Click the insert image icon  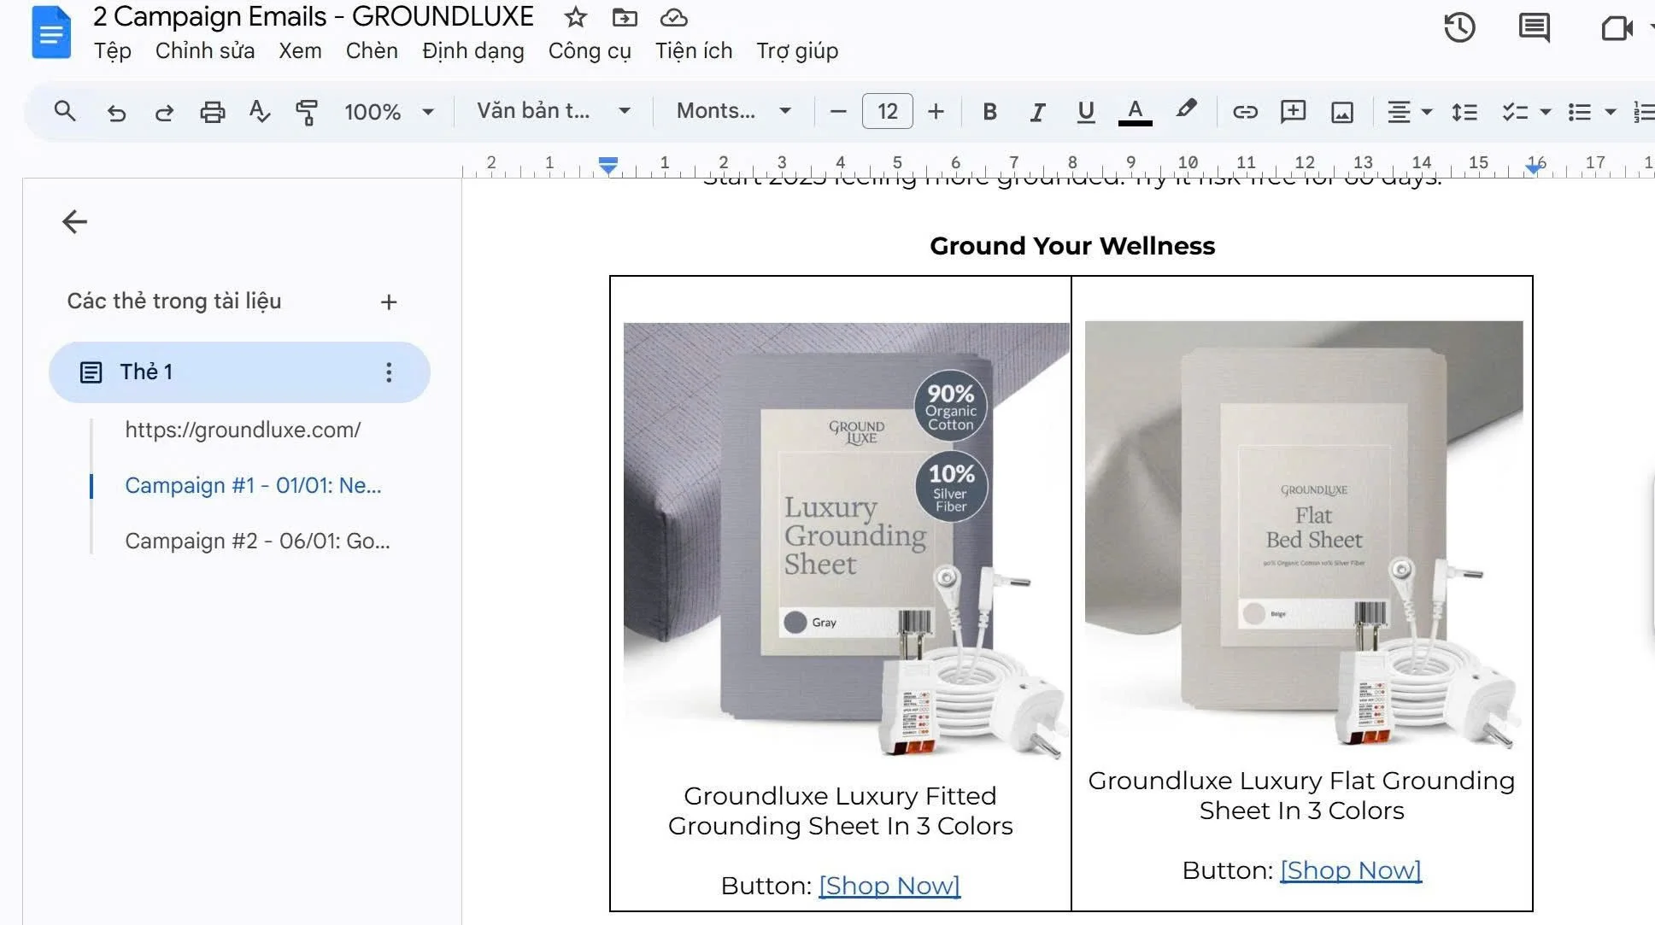click(x=1341, y=112)
